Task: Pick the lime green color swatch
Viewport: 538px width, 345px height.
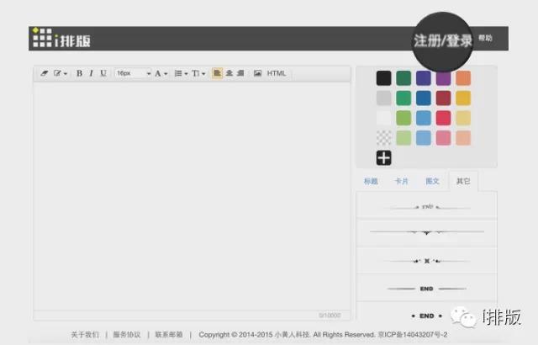Action: point(403,118)
